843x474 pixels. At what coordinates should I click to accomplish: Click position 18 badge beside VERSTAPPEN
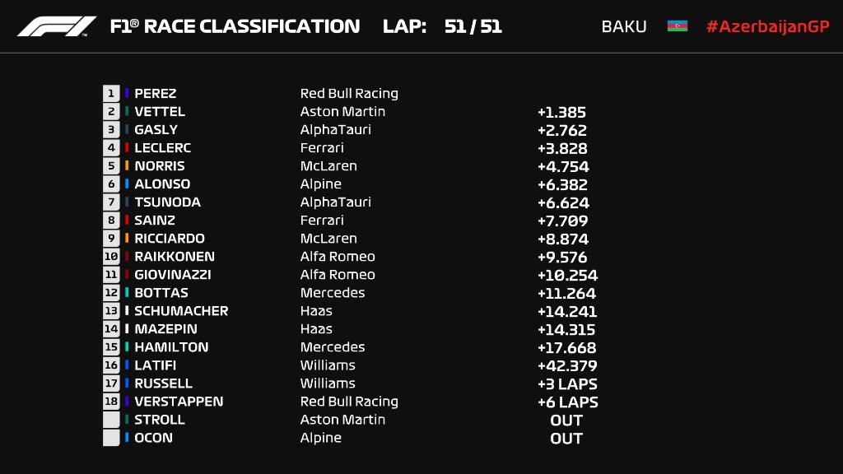coord(111,402)
